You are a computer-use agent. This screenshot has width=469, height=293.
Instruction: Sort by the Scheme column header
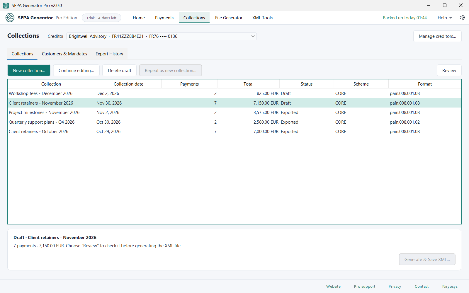(x=361, y=84)
